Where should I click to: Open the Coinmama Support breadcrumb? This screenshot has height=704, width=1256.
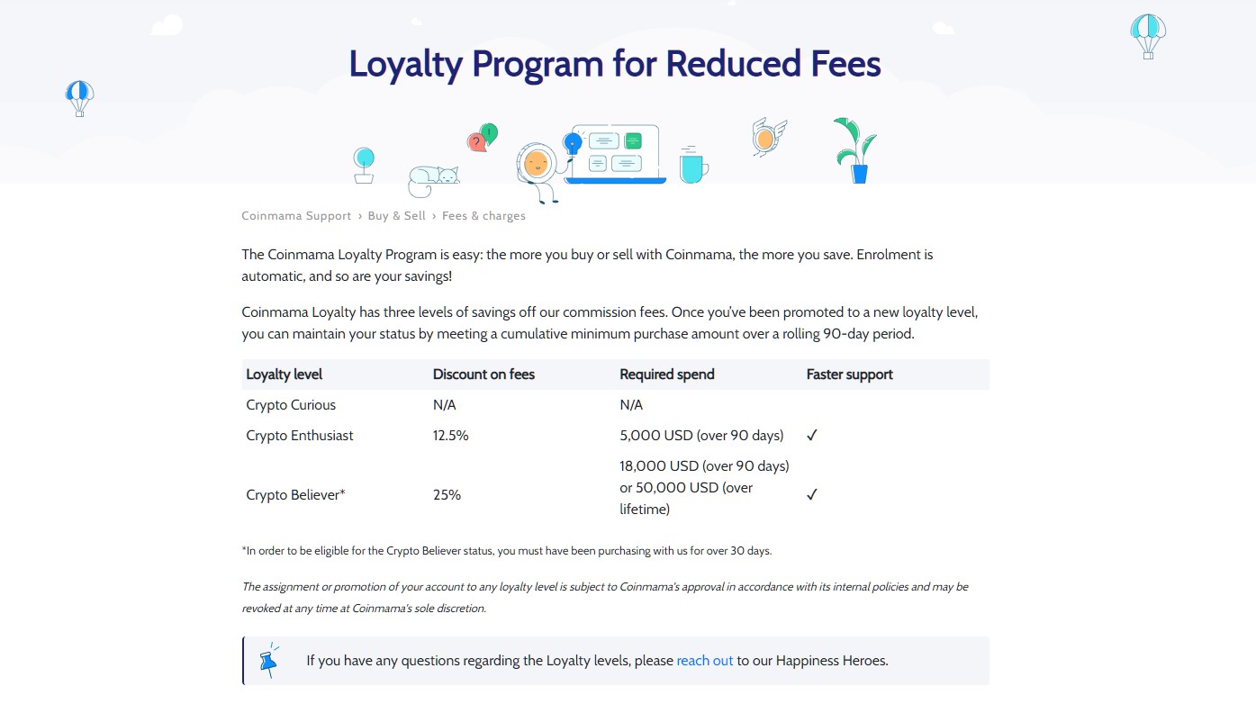[x=296, y=216]
